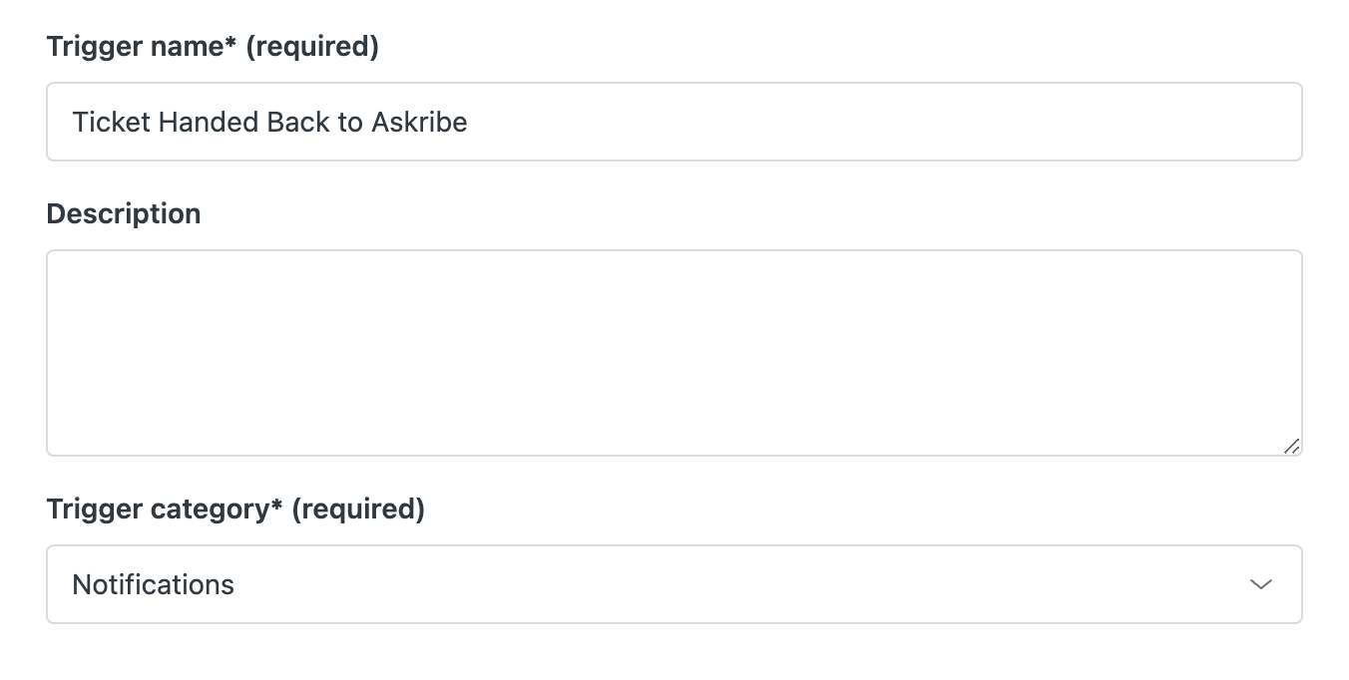Click the asterisk after Trigger category

click(277, 505)
